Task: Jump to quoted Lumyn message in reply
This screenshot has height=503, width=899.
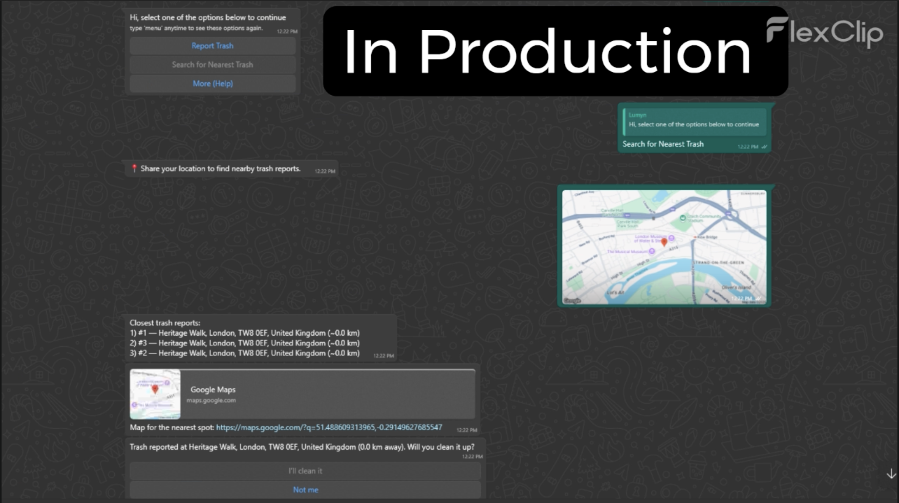Action: click(x=694, y=121)
